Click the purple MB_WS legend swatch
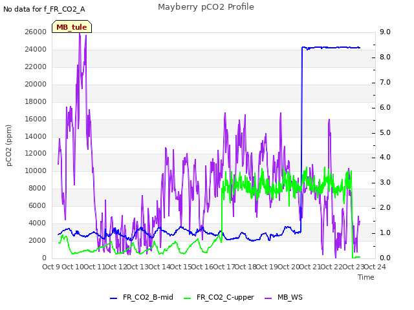The image size is (414, 310). click(268, 298)
